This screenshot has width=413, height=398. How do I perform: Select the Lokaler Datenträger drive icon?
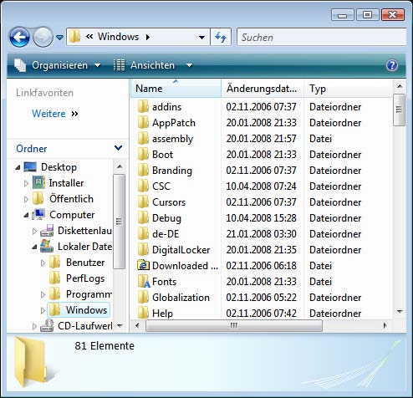47,247
